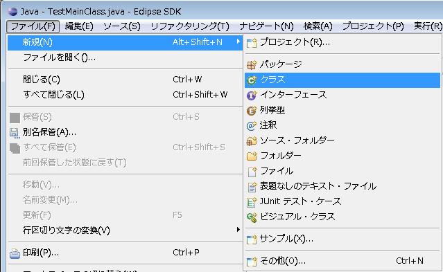Click the untitled text file icon
The height and width of the screenshot is (272, 443).
pos(252,187)
